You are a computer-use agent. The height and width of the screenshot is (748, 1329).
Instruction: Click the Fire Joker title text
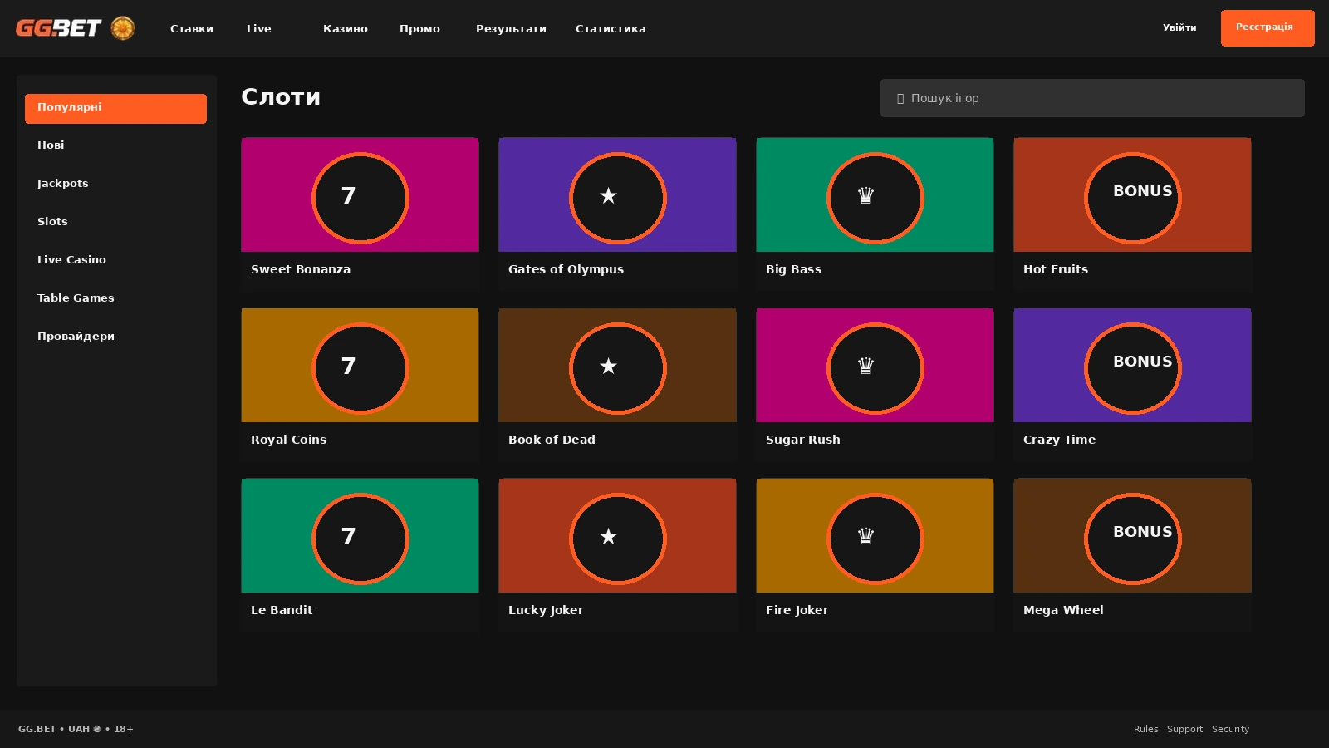click(x=797, y=610)
